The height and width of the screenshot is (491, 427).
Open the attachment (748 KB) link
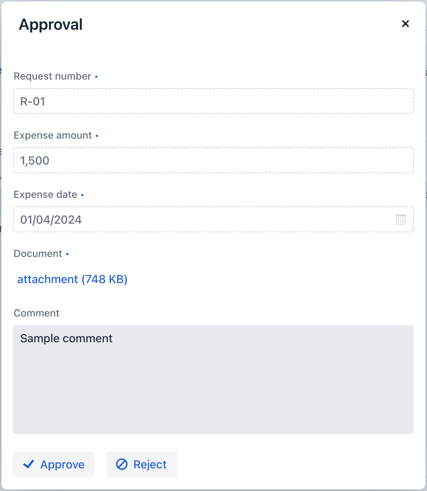pyautogui.click(x=72, y=279)
